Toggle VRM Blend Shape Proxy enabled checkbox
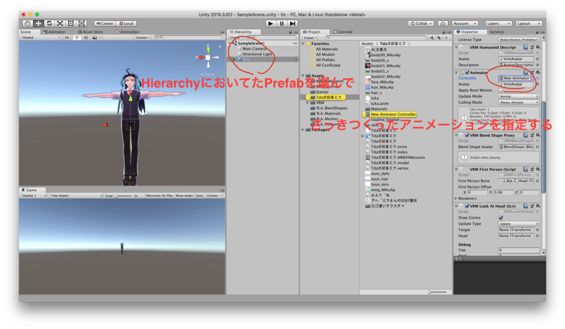 click(467, 135)
